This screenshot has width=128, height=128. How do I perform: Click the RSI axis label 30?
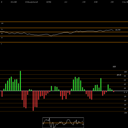[2, 38]
